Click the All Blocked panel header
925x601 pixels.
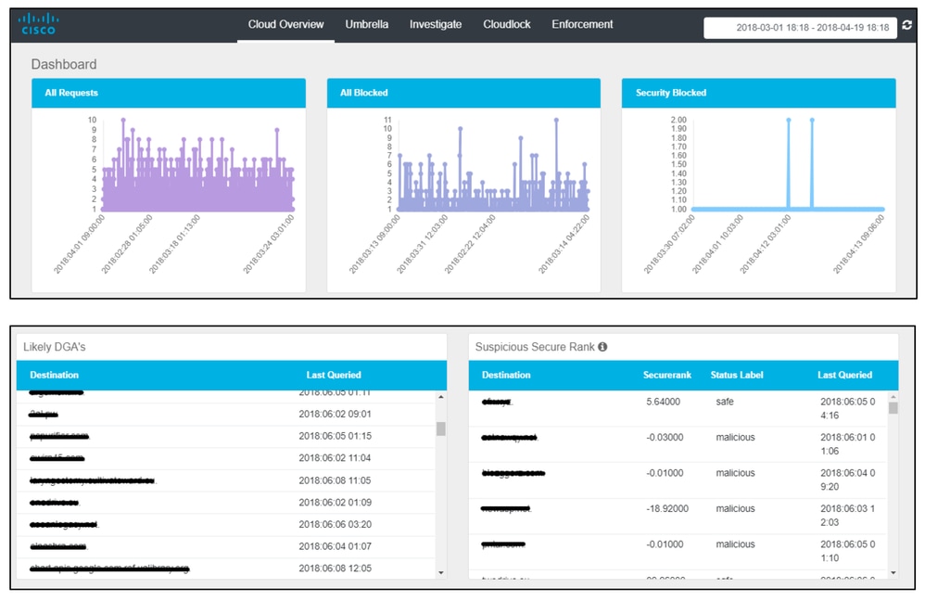point(463,93)
